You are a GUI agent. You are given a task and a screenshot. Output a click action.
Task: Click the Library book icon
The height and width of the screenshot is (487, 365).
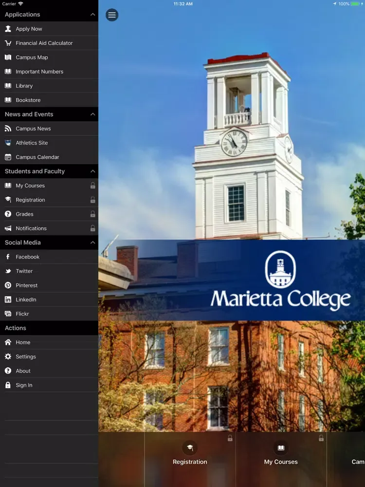pyautogui.click(x=8, y=86)
